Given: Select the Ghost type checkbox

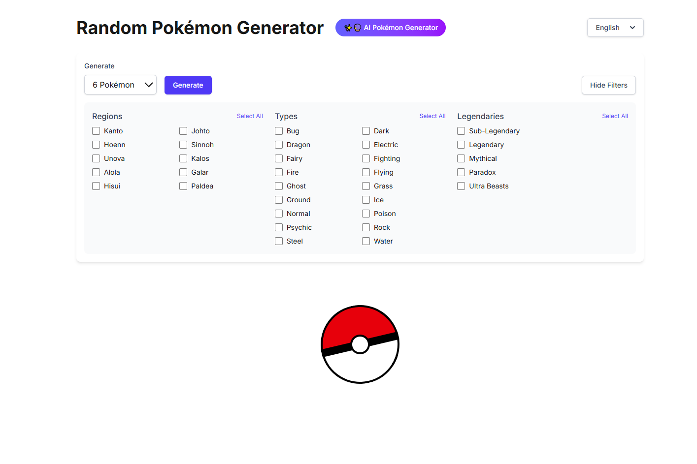Looking at the screenshot, I should click(279, 186).
